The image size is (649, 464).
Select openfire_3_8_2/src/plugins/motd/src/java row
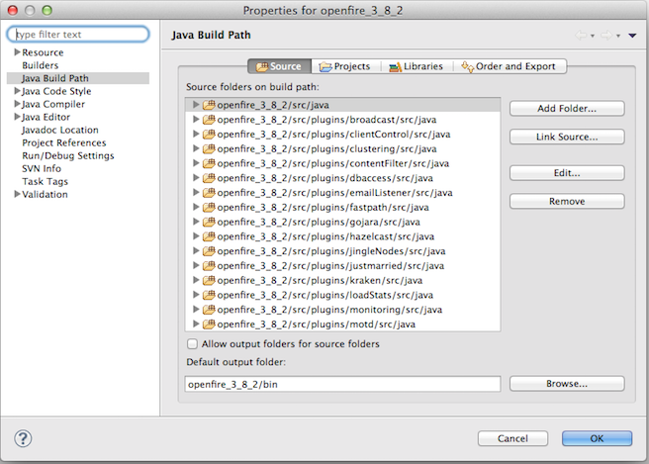(x=342, y=324)
